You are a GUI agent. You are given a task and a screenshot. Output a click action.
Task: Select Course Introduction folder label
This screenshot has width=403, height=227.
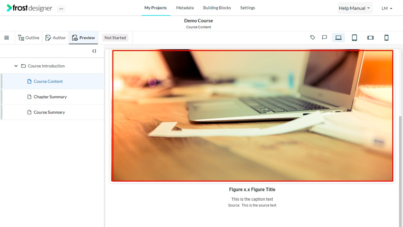coord(46,66)
